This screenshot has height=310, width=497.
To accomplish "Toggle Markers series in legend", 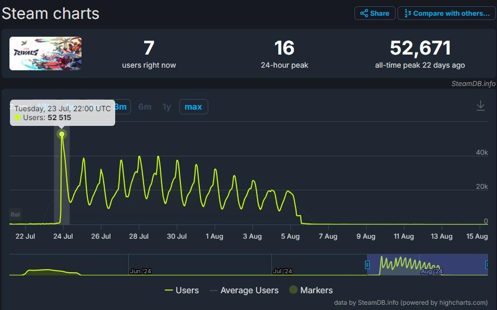I will tap(311, 290).
